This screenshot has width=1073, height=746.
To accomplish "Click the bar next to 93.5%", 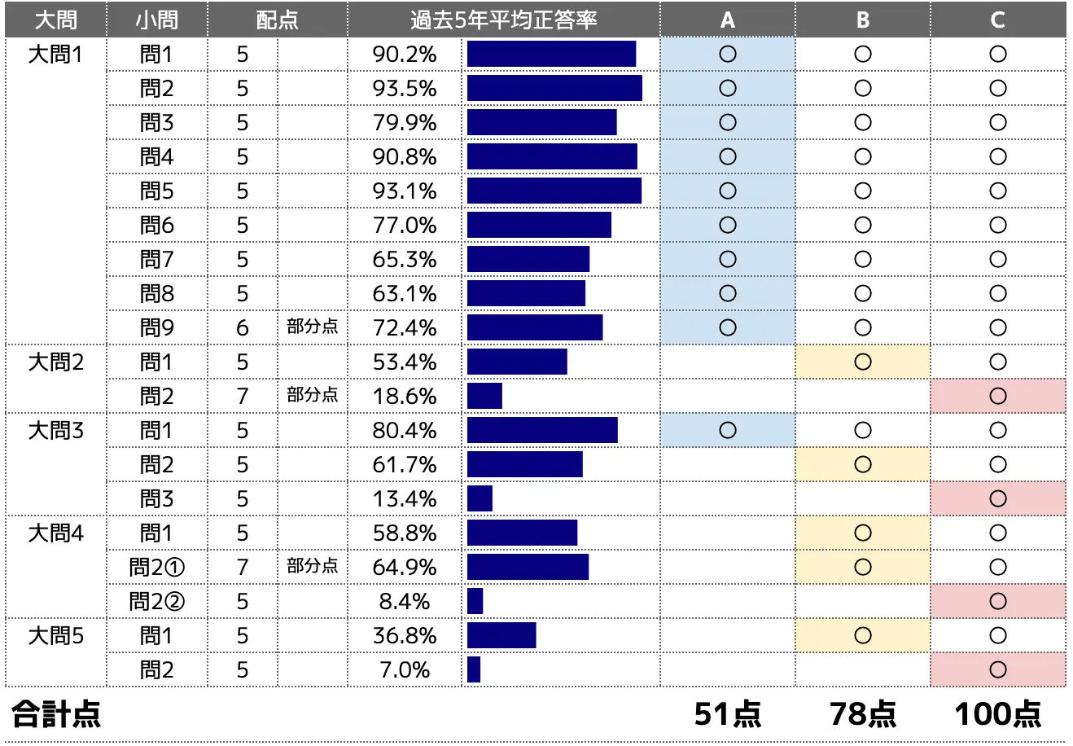I will (554, 88).
